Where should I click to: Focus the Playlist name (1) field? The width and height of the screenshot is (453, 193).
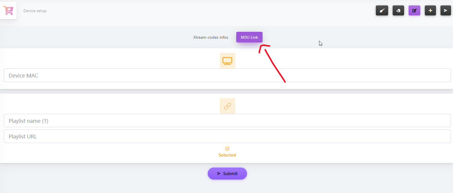227,120
